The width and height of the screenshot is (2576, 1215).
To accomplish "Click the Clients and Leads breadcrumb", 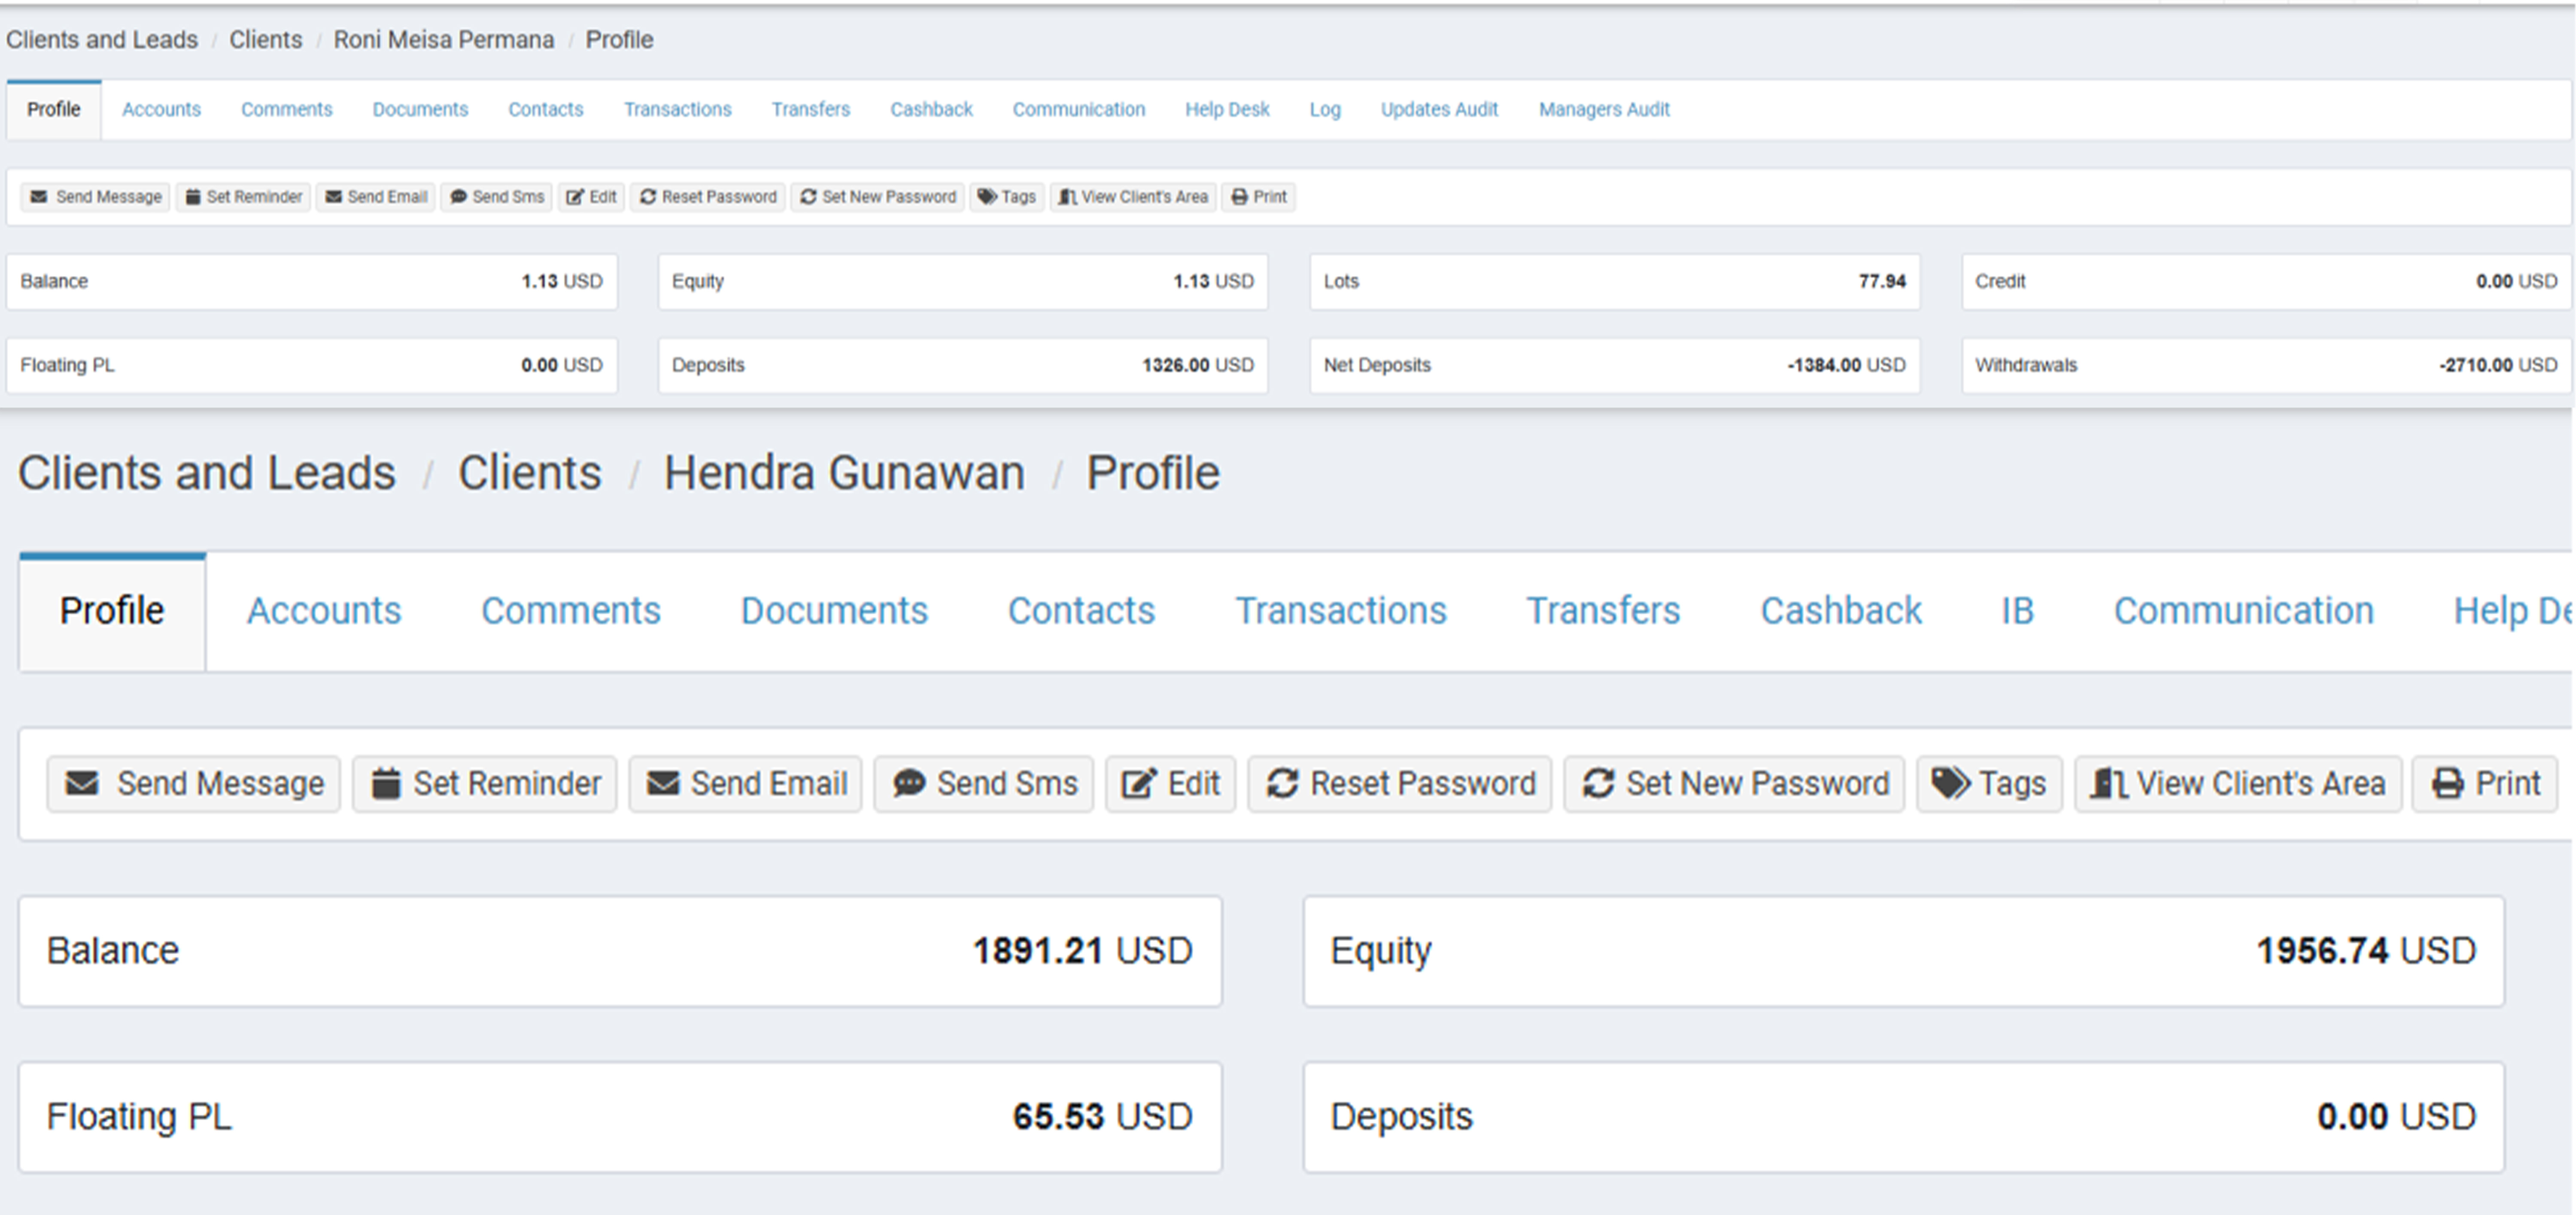I will tap(206, 473).
